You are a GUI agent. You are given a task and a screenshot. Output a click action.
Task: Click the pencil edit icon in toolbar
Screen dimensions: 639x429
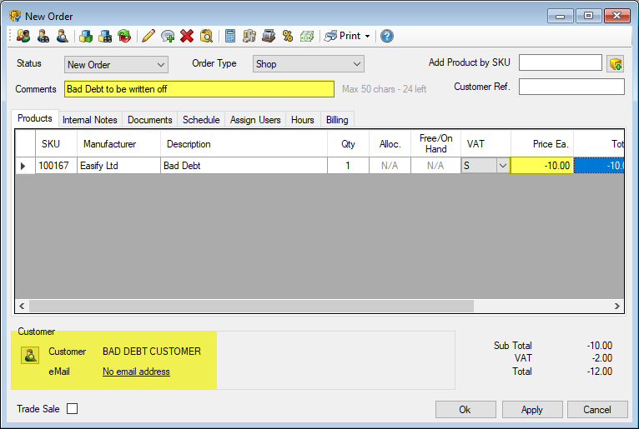[148, 36]
